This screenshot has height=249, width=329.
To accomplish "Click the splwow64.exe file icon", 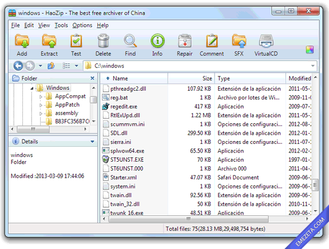I will coord(106,151).
